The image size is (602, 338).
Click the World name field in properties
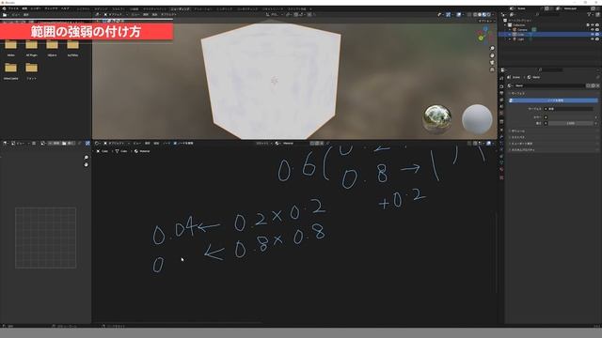[550, 85]
